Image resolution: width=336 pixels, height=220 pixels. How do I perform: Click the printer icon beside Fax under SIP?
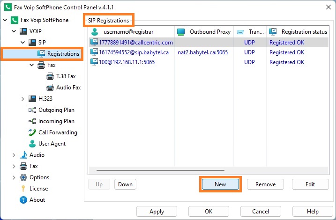click(x=41, y=65)
